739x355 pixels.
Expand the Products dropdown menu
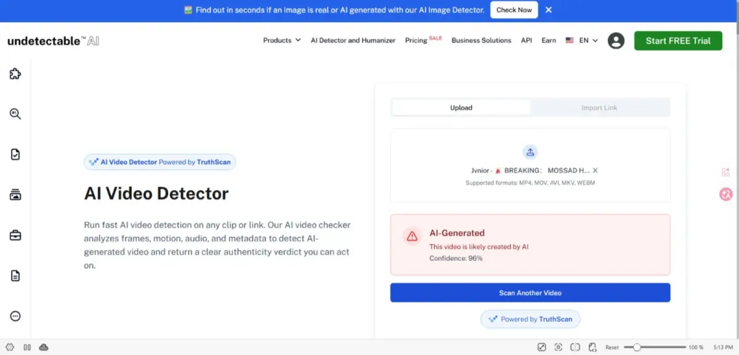pos(282,41)
